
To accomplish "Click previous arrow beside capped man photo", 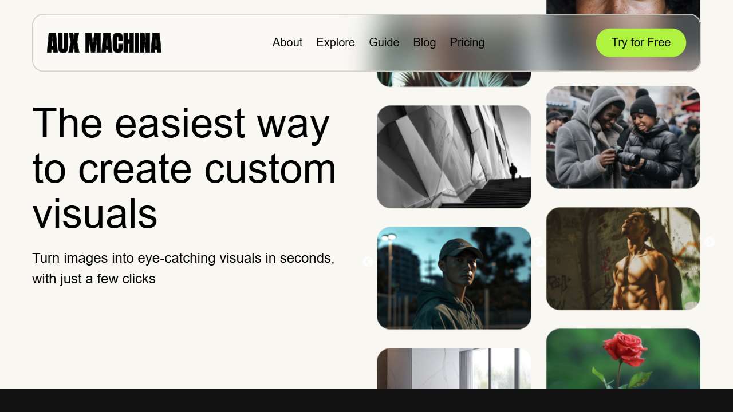I will [x=368, y=262].
